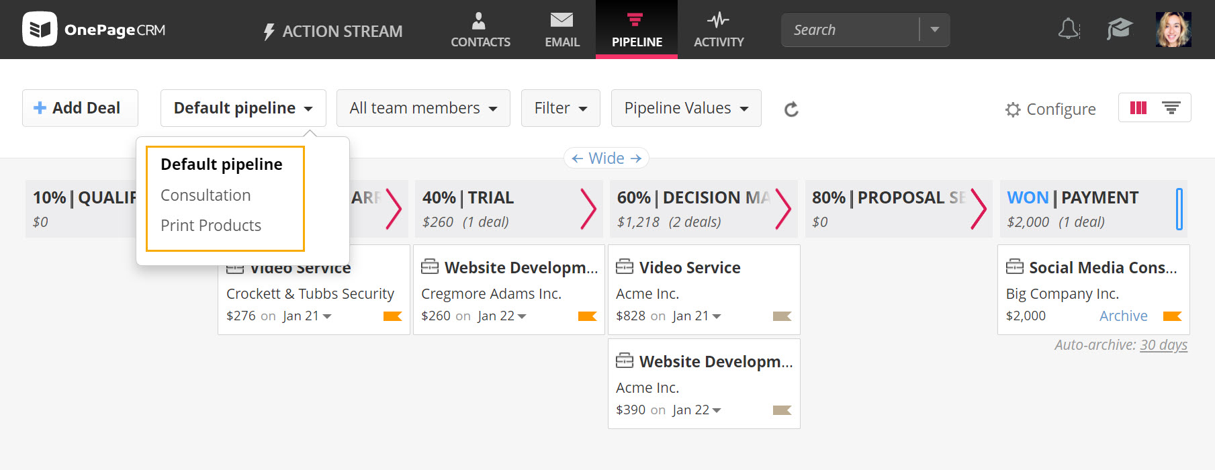Switch to the Activity tab
Image resolution: width=1215 pixels, height=470 pixels.
pyautogui.click(x=719, y=30)
